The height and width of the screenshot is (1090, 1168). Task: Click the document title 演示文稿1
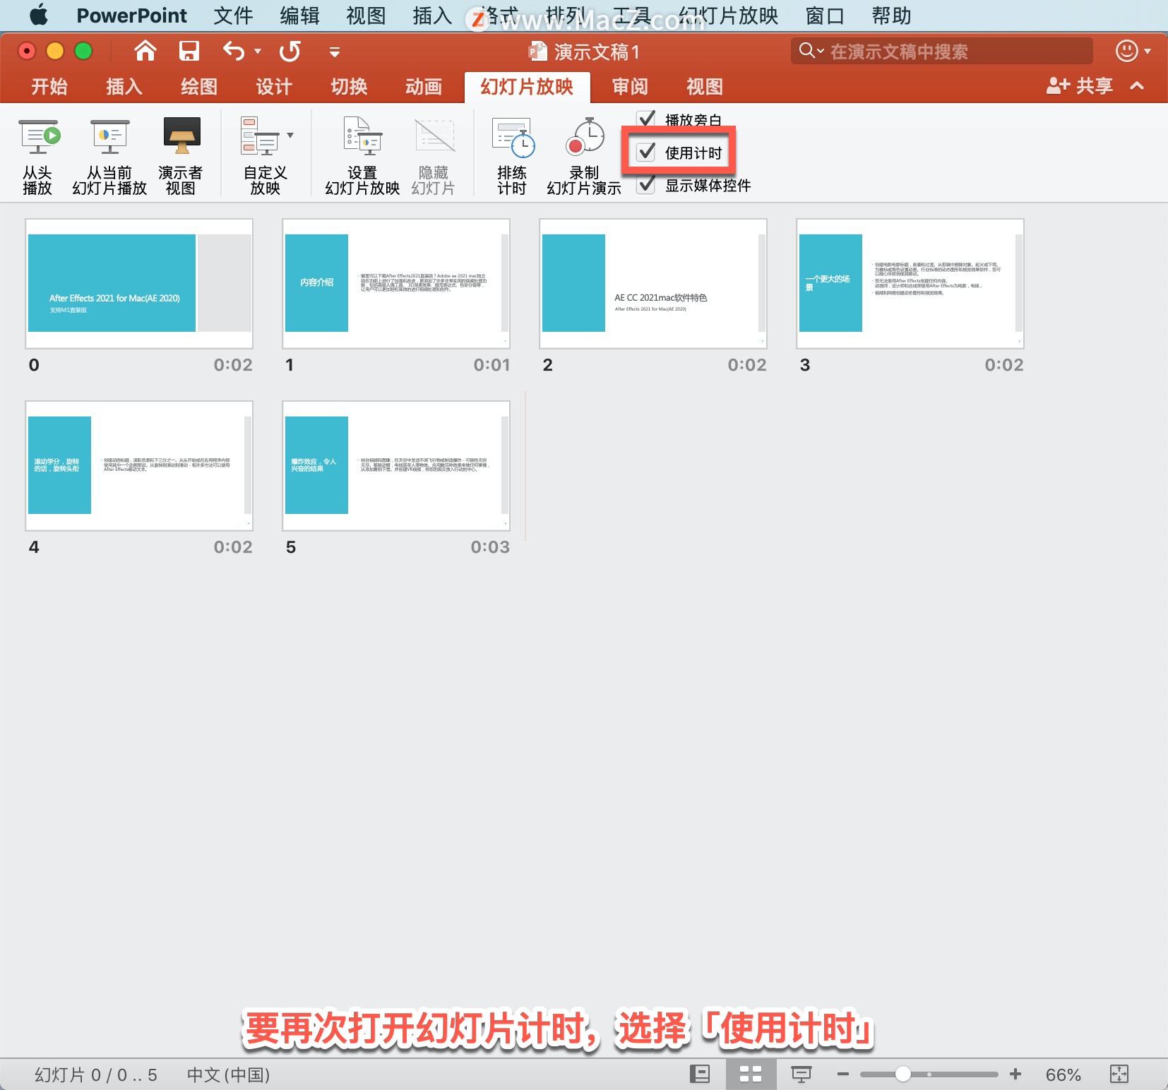[x=597, y=52]
